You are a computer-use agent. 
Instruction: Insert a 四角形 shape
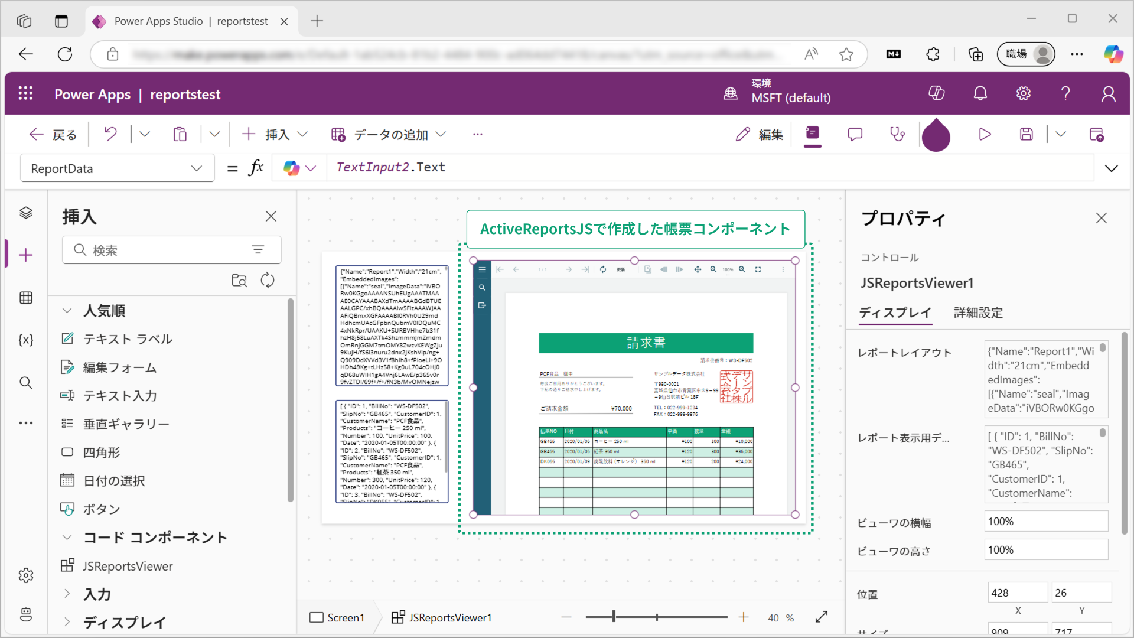point(90,453)
